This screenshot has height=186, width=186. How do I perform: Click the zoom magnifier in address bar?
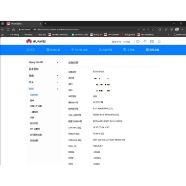click(148, 29)
